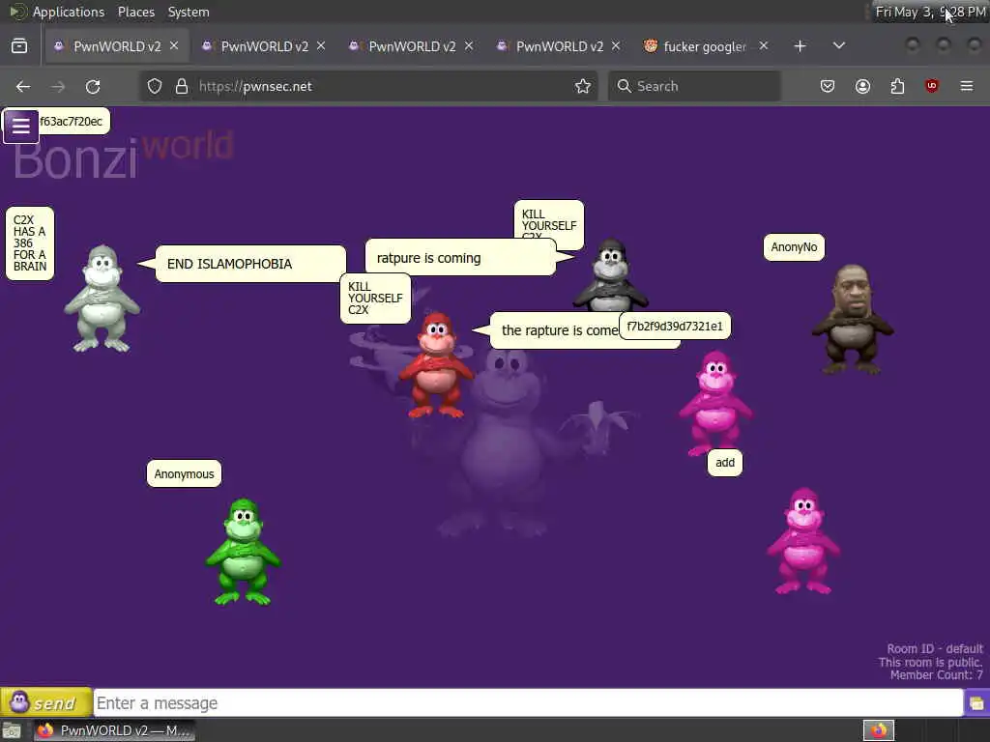Open the Firefox account icon

pyautogui.click(x=862, y=86)
